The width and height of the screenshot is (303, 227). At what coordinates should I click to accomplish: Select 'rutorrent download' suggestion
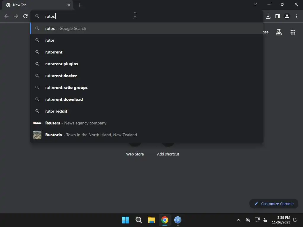(x=147, y=99)
